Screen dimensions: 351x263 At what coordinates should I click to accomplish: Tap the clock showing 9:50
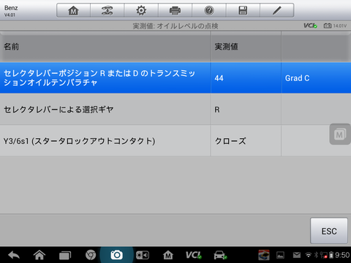click(x=342, y=255)
